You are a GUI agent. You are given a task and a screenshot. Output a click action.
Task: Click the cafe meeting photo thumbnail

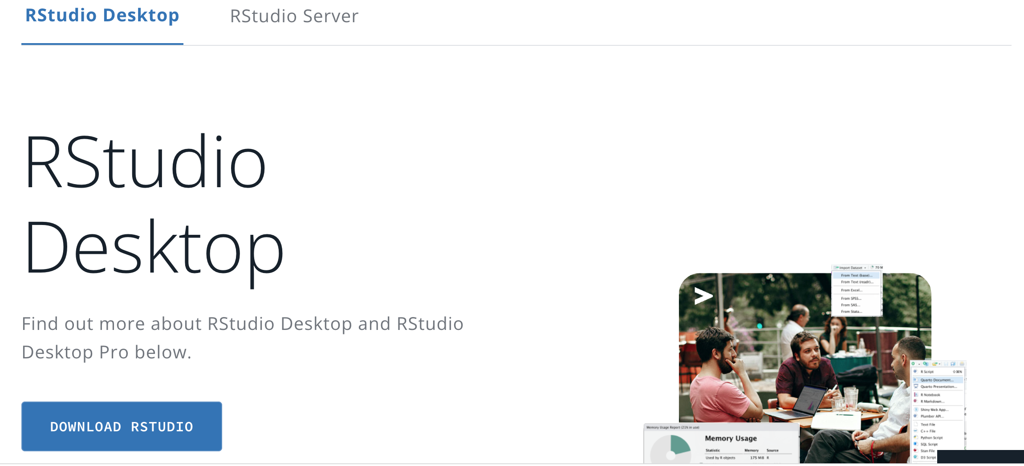[805, 368]
